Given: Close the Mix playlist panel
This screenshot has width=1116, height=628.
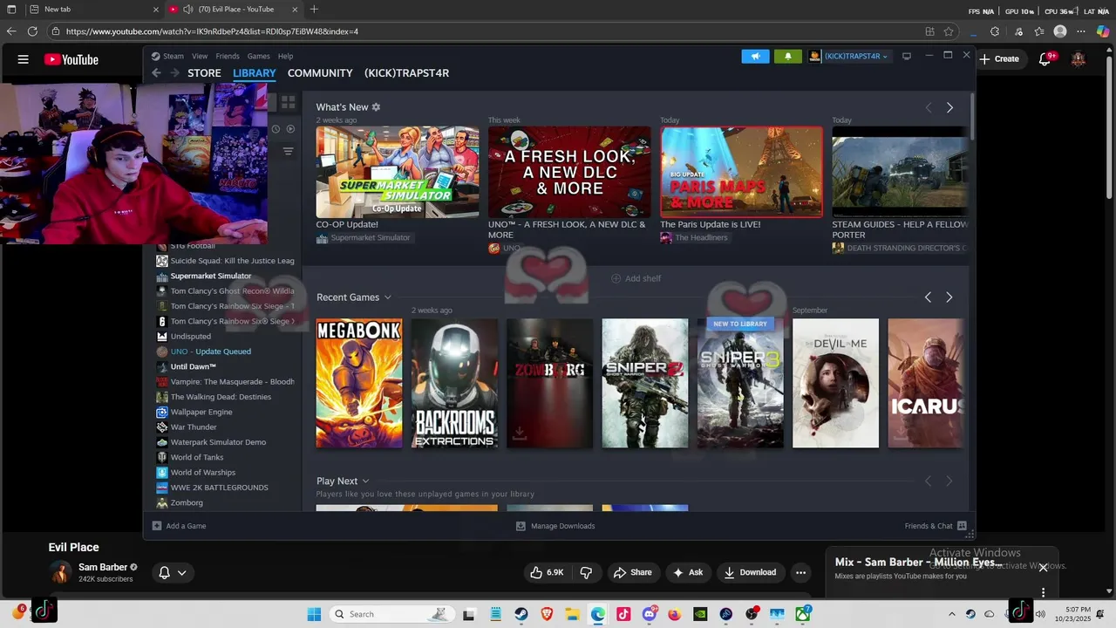Looking at the screenshot, I should pos(1043,568).
